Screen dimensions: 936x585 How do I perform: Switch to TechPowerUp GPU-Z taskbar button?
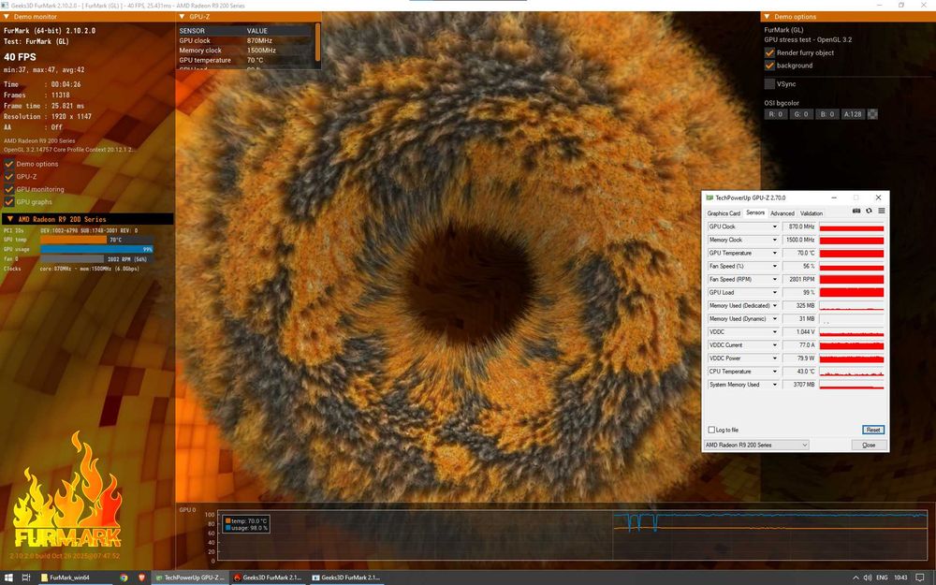coord(189,578)
